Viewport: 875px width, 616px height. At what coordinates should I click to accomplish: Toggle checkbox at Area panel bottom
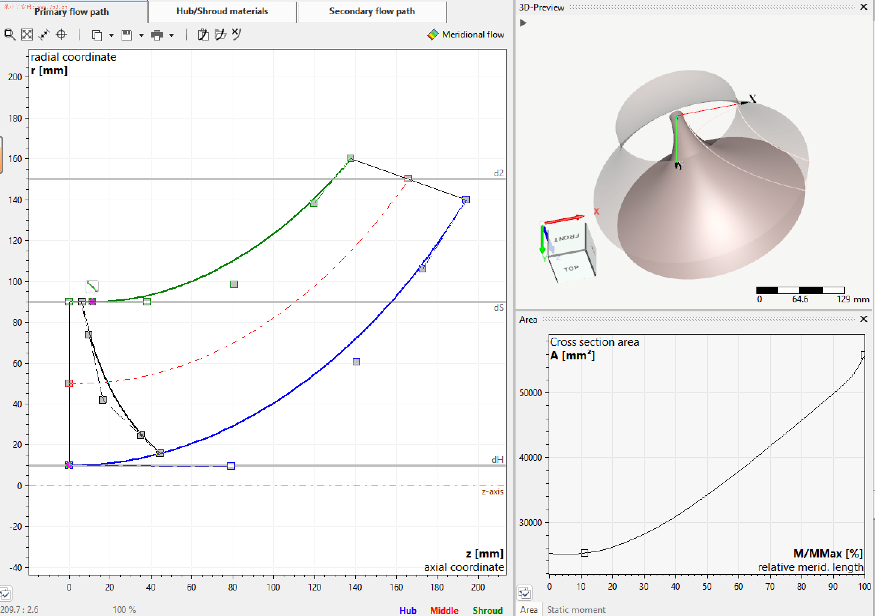click(525, 593)
